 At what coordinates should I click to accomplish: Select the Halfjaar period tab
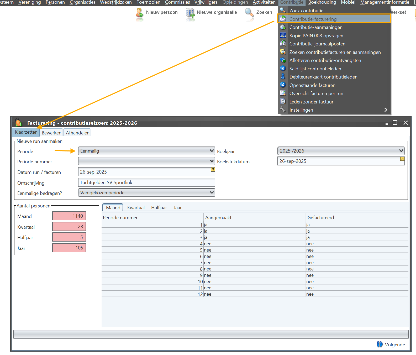(159, 208)
